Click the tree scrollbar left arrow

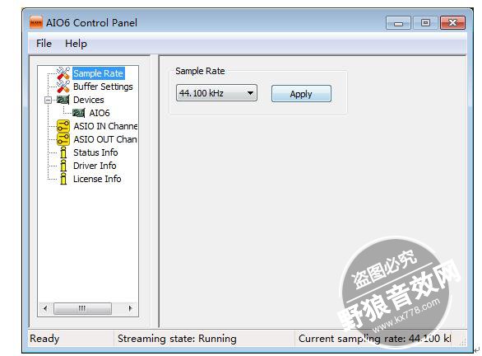(45, 308)
